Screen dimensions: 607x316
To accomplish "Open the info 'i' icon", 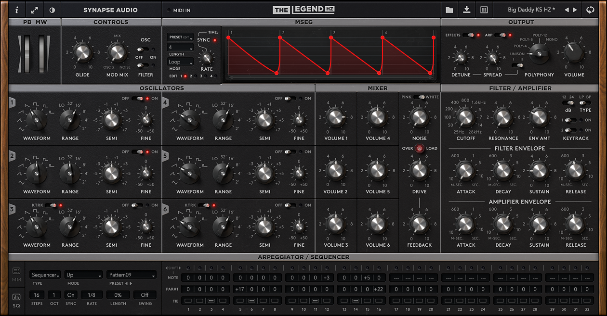I will tap(17, 10).
